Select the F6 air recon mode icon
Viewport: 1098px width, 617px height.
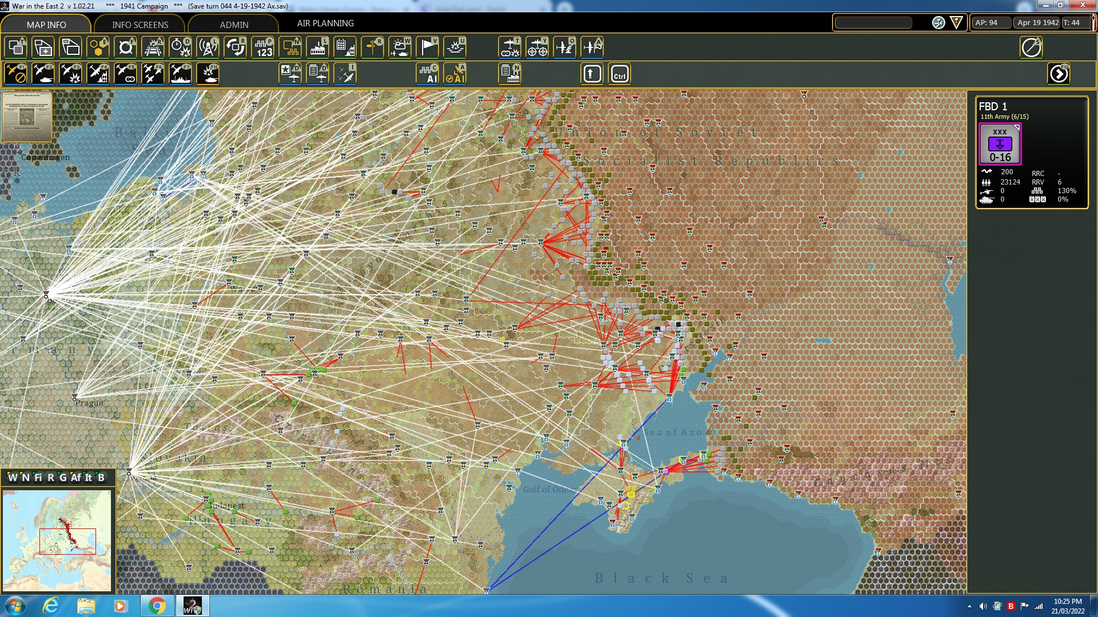tap(153, 74)
